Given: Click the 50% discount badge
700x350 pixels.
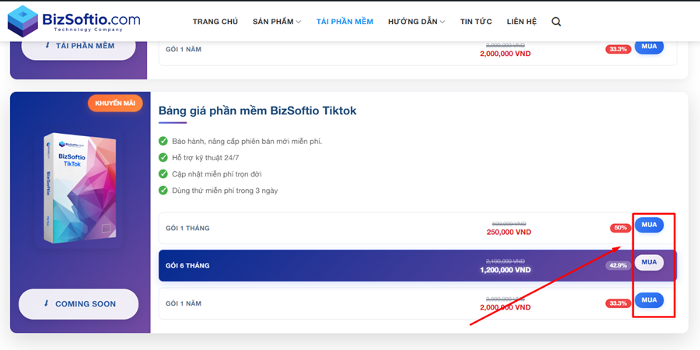Looking at the screenshot, I should tap(621, 228).
